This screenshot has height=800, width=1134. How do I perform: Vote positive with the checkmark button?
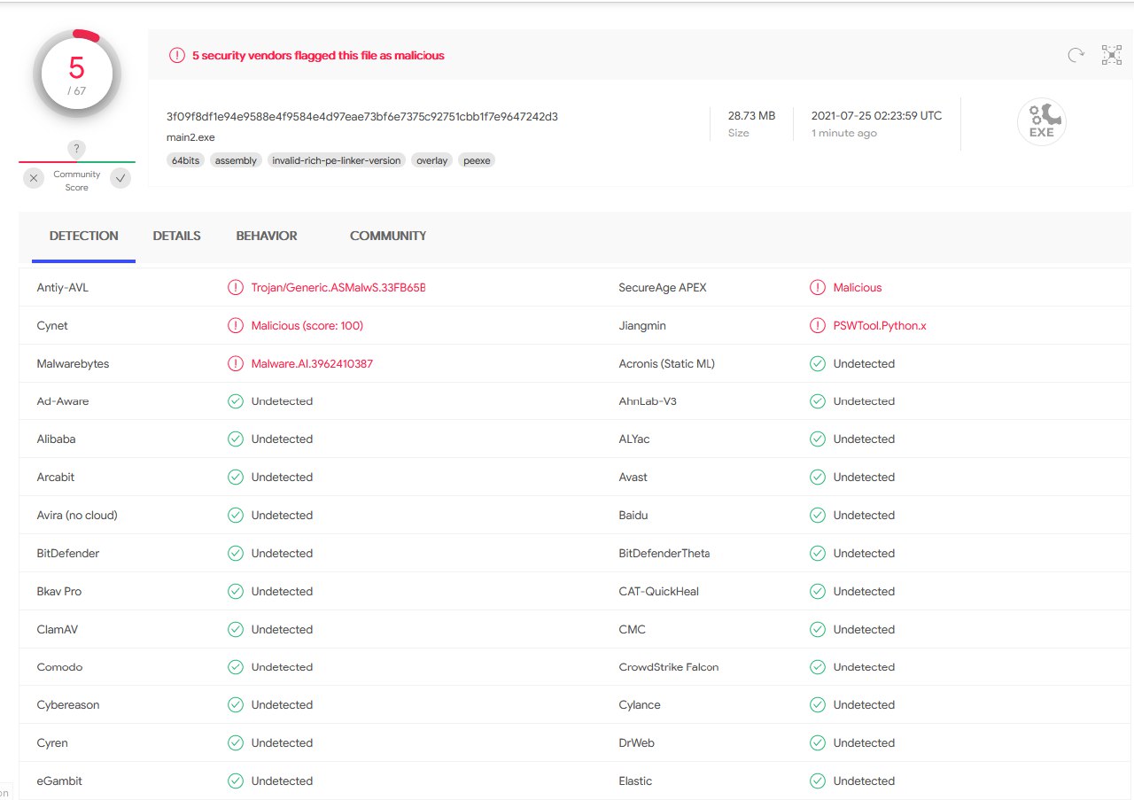pos(120,179)
